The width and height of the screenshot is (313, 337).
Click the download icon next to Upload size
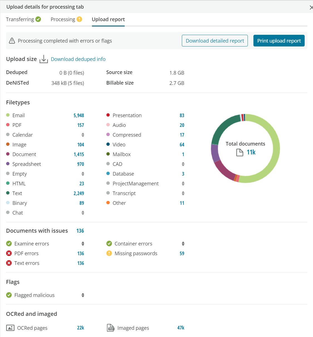point(44,59)
